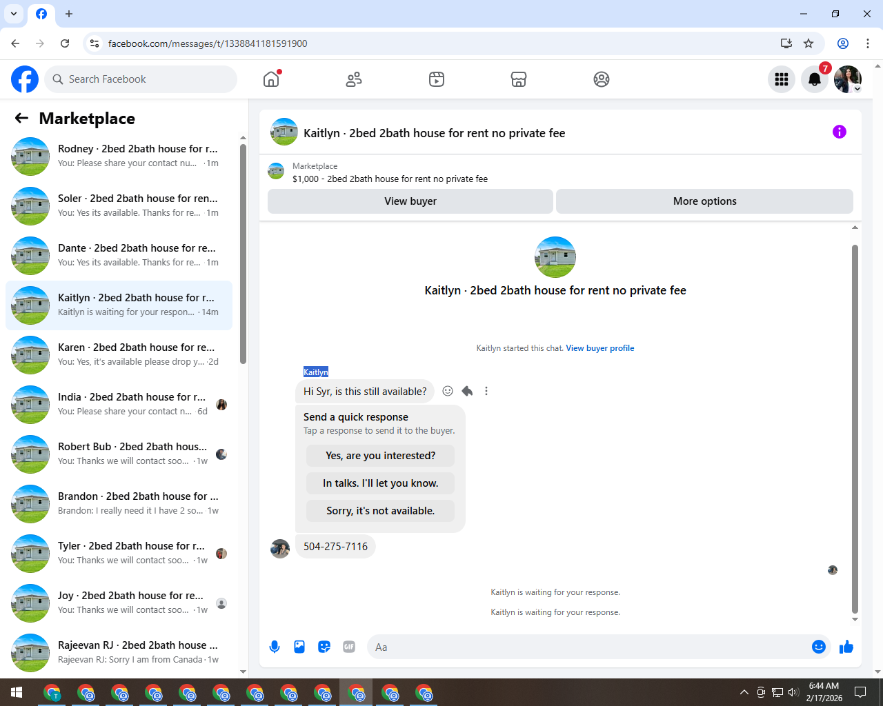Open the GIF picker icon

point(349,647)
